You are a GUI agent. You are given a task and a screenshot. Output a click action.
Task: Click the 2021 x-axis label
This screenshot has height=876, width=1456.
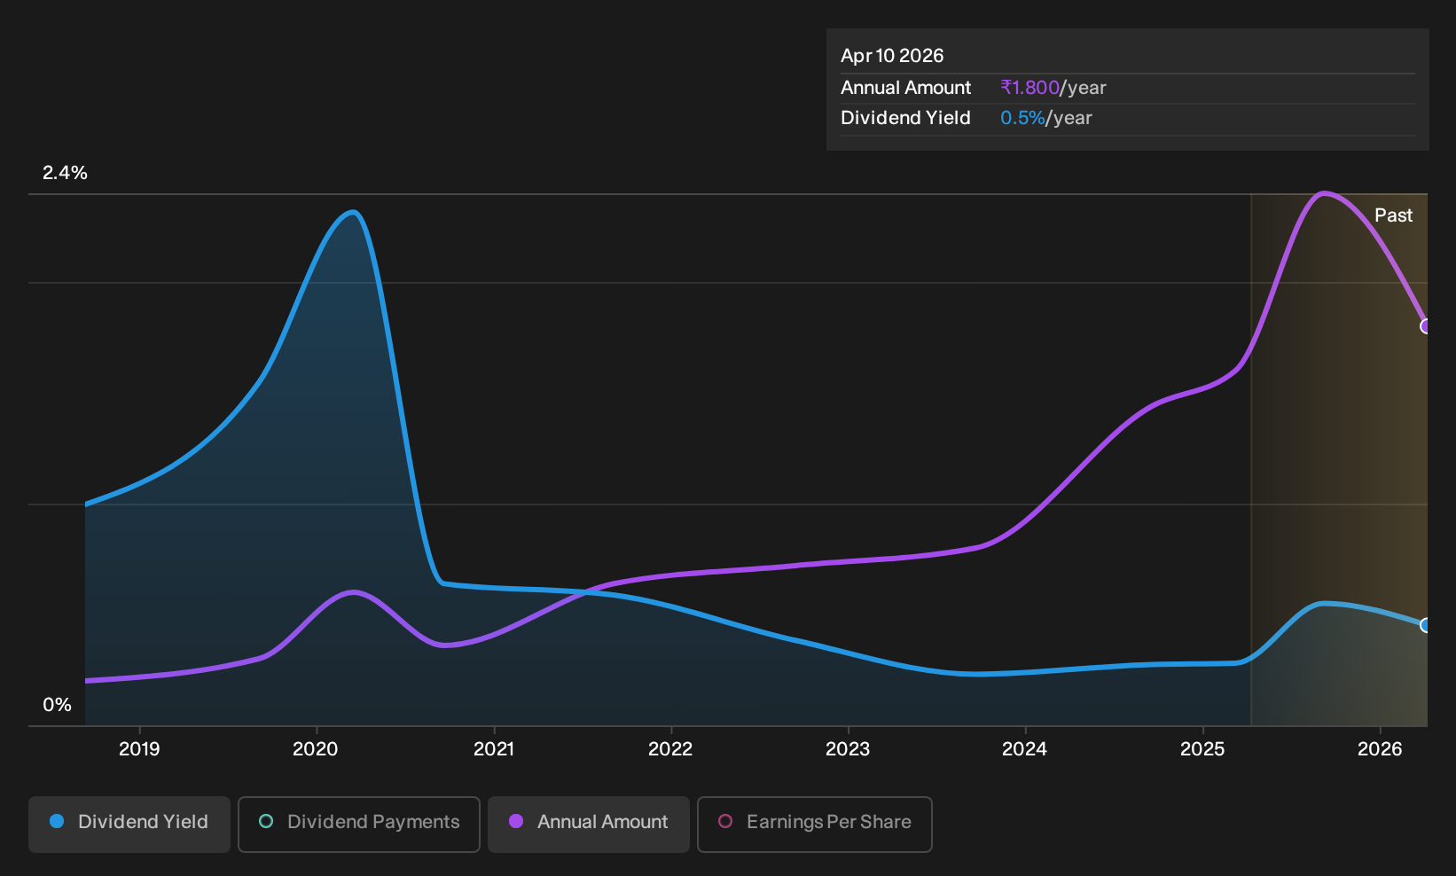point(494,749)
